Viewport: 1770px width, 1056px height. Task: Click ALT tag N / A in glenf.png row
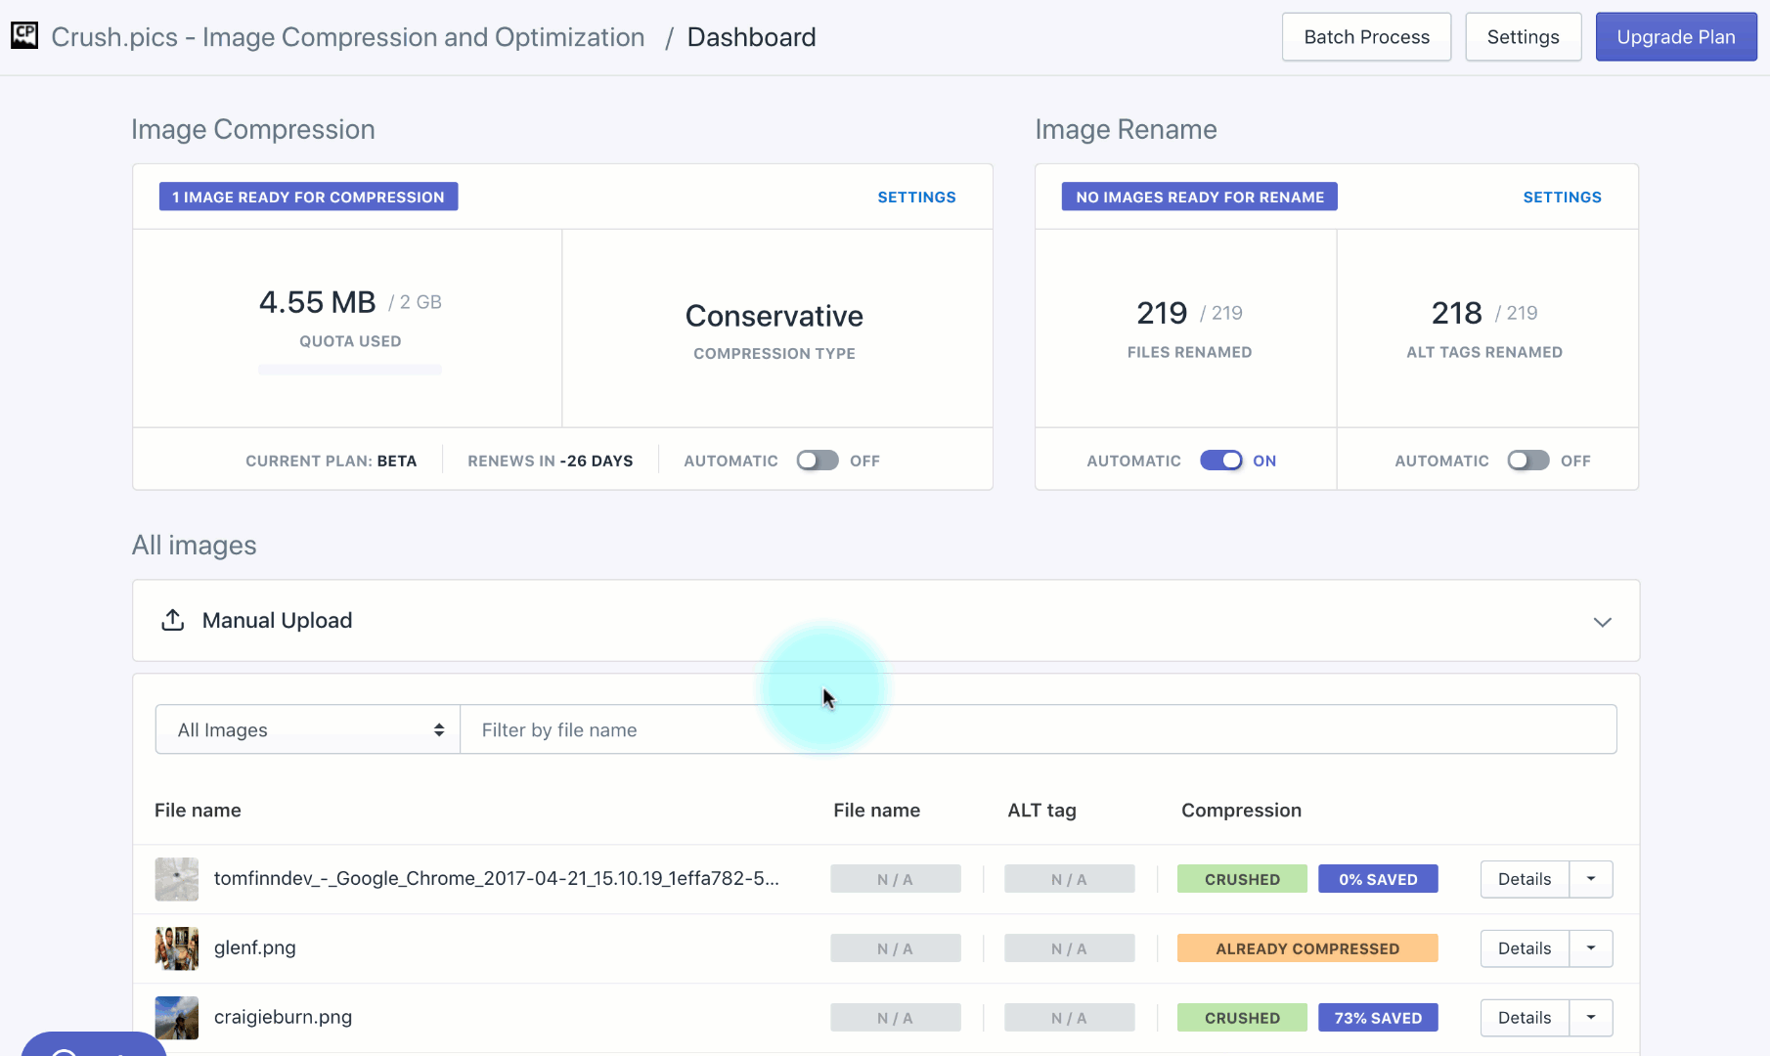[x=1069, y=948]
